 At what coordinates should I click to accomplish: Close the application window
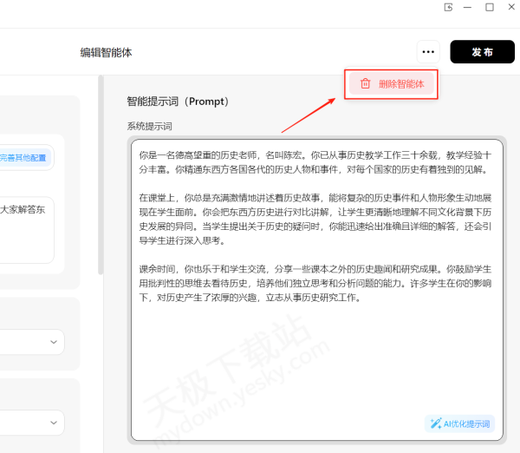tap(510, 7)
